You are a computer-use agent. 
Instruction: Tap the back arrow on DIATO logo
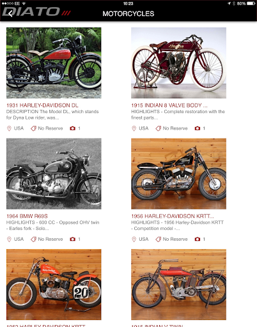click(x=10, y=14)
